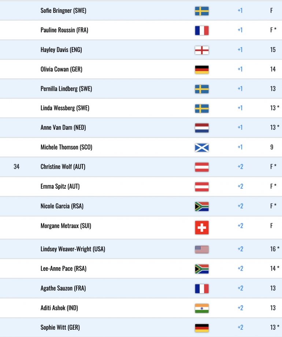The width and height of the screenshot is (282, 337).
Task: Click the Swedish flag beside Sofie Bringner
Action: [x=202, y=11]
